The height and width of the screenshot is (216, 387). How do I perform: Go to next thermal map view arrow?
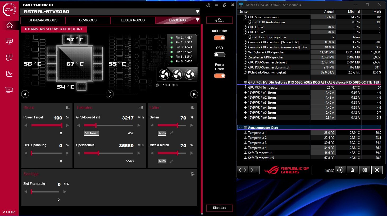pyautogui.click(x=194, y=94)
